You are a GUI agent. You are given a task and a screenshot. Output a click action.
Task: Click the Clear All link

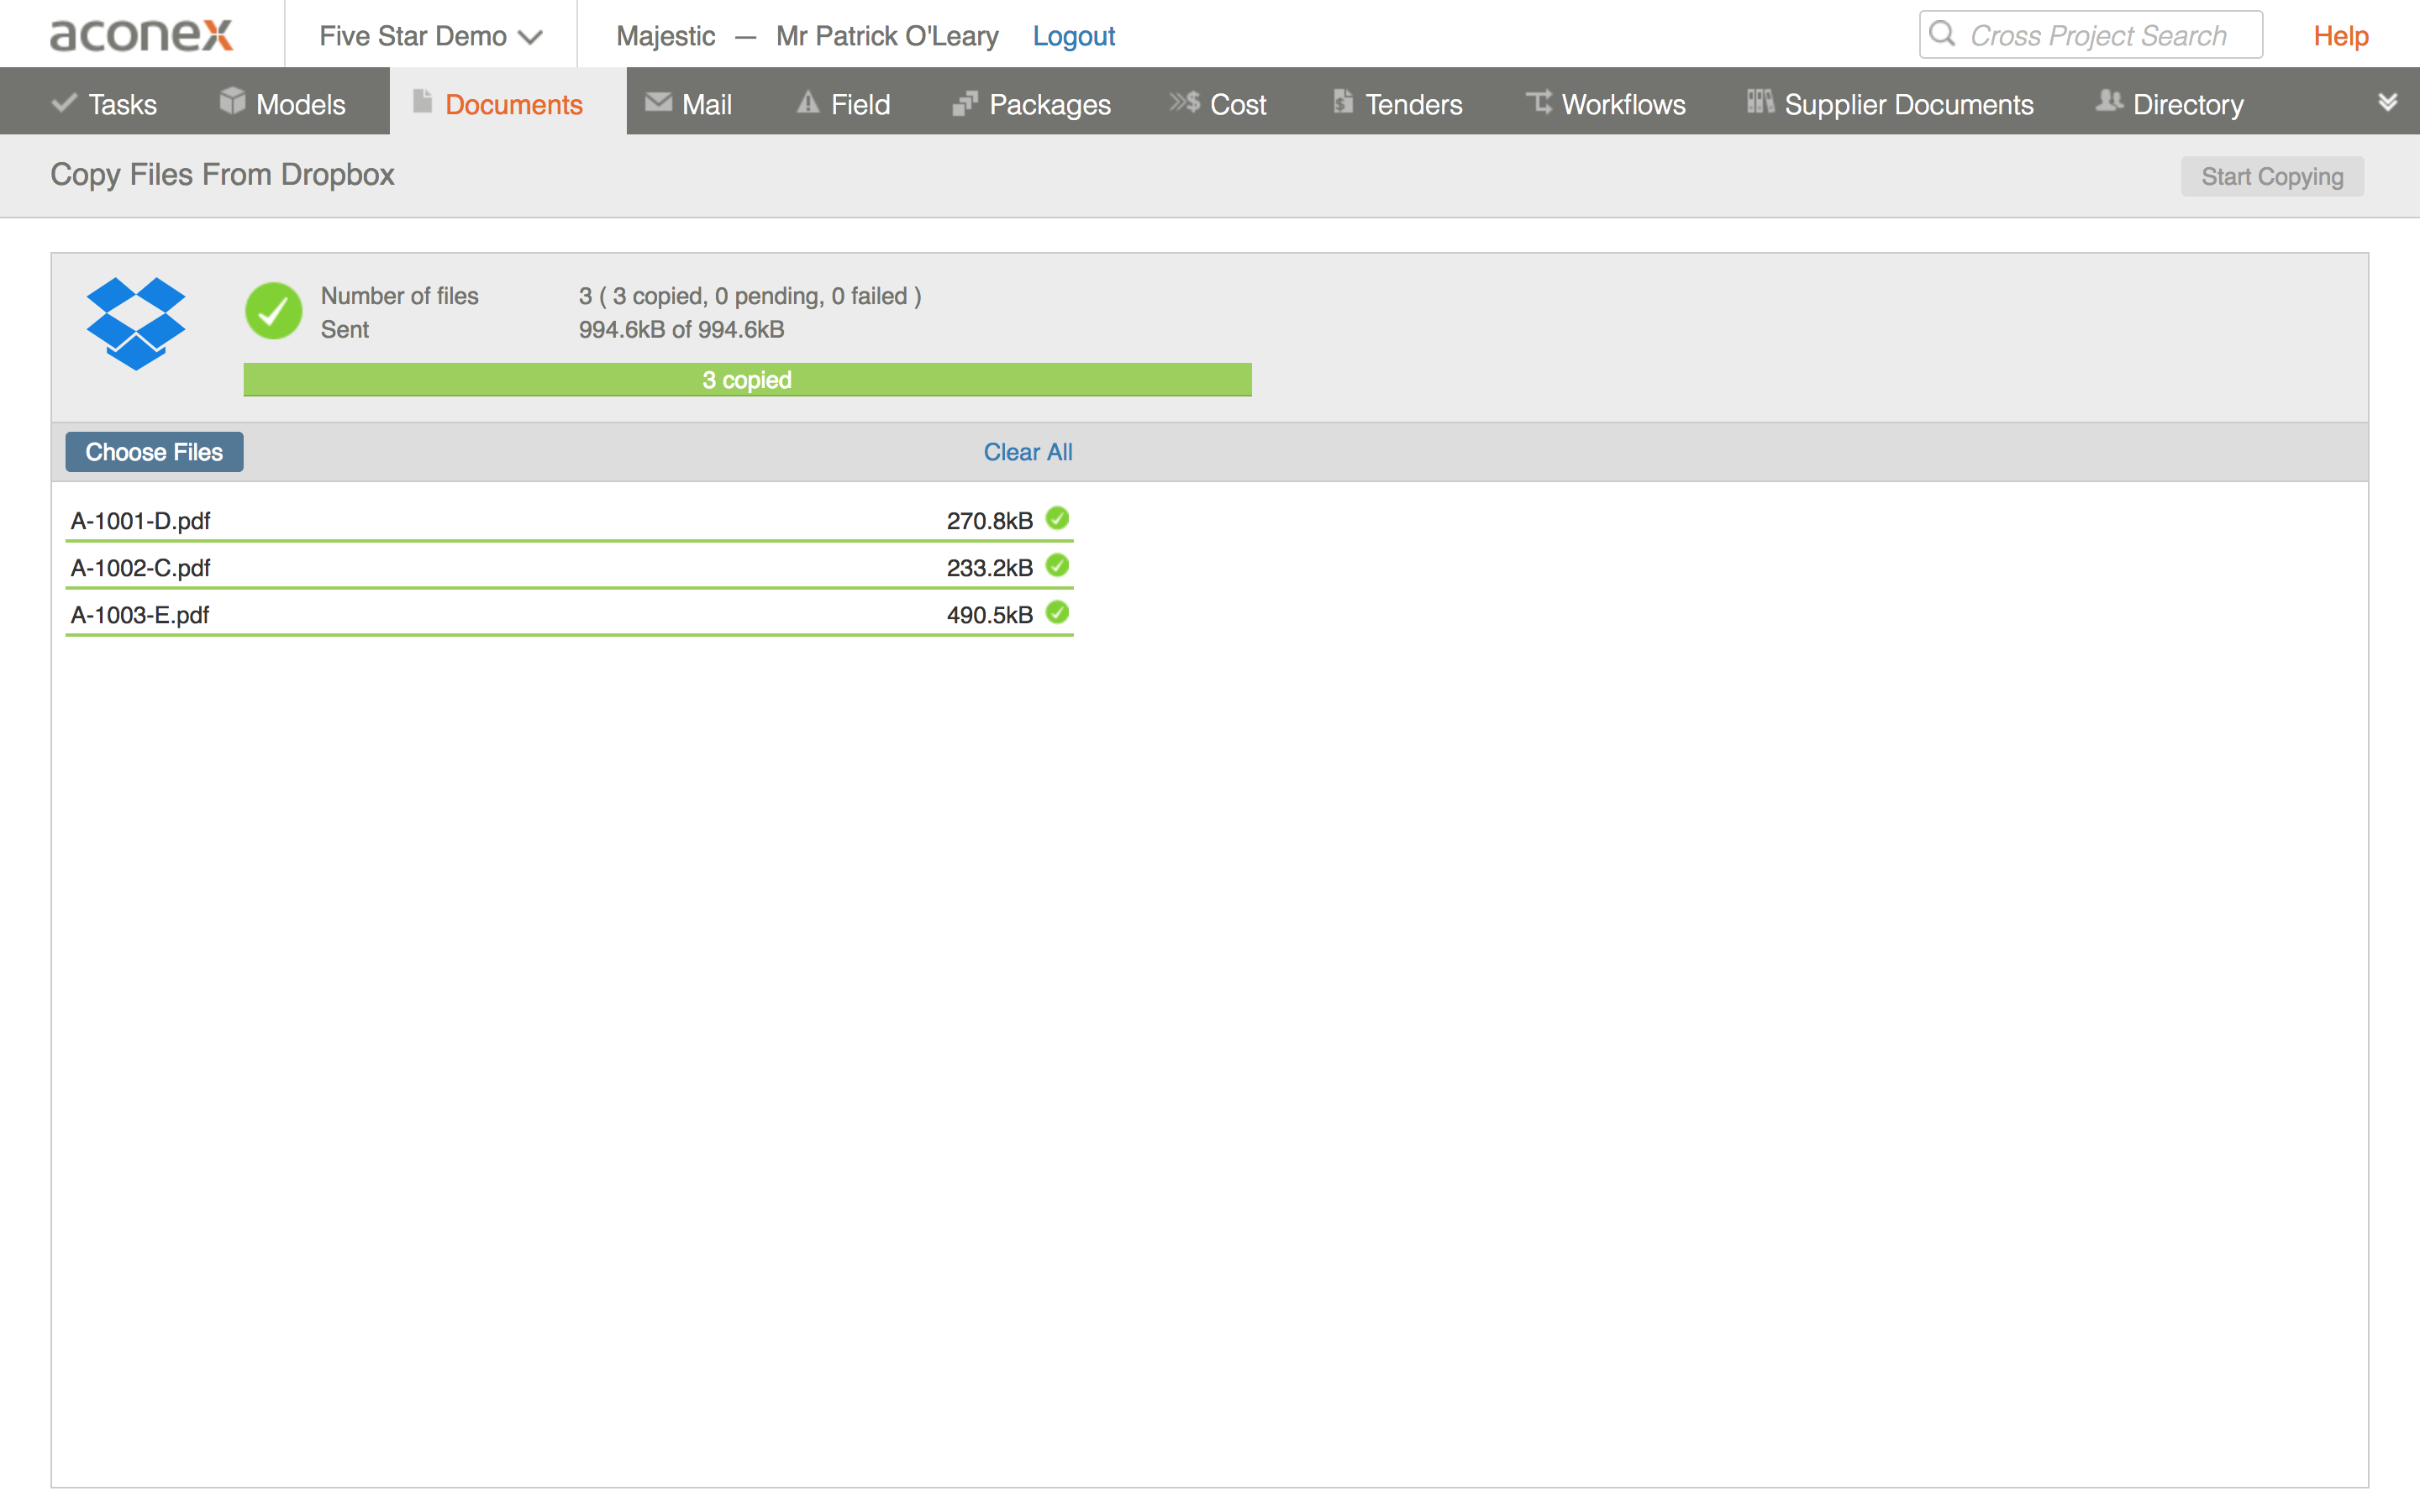pyautogui.click(x=1027, y=452)
